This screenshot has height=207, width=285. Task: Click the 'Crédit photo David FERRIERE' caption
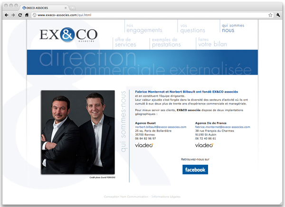click(102, 178)
